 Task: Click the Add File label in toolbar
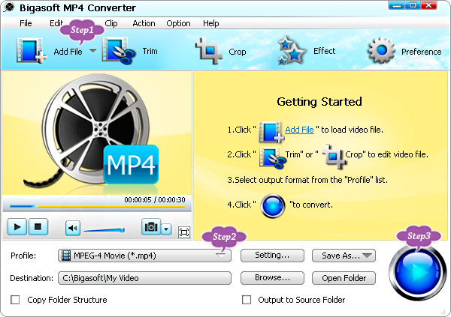(x=68, y=52)
